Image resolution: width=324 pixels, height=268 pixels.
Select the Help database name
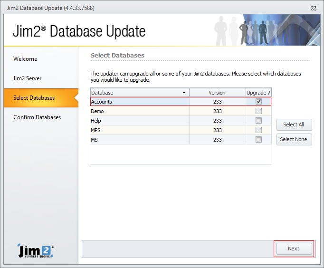(x=96, y=121)
